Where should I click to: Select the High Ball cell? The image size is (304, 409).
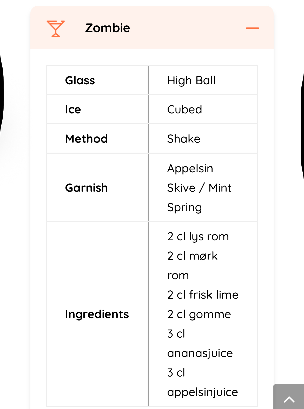191,80
